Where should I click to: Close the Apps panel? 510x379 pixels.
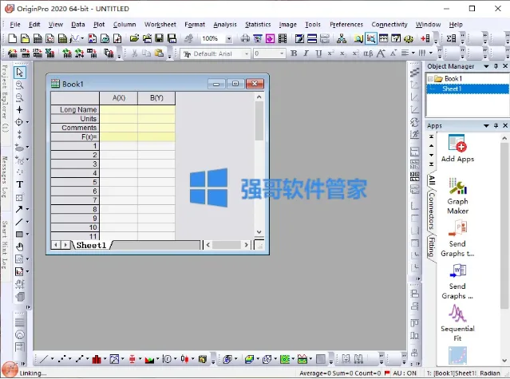click(x=505, y=125)
